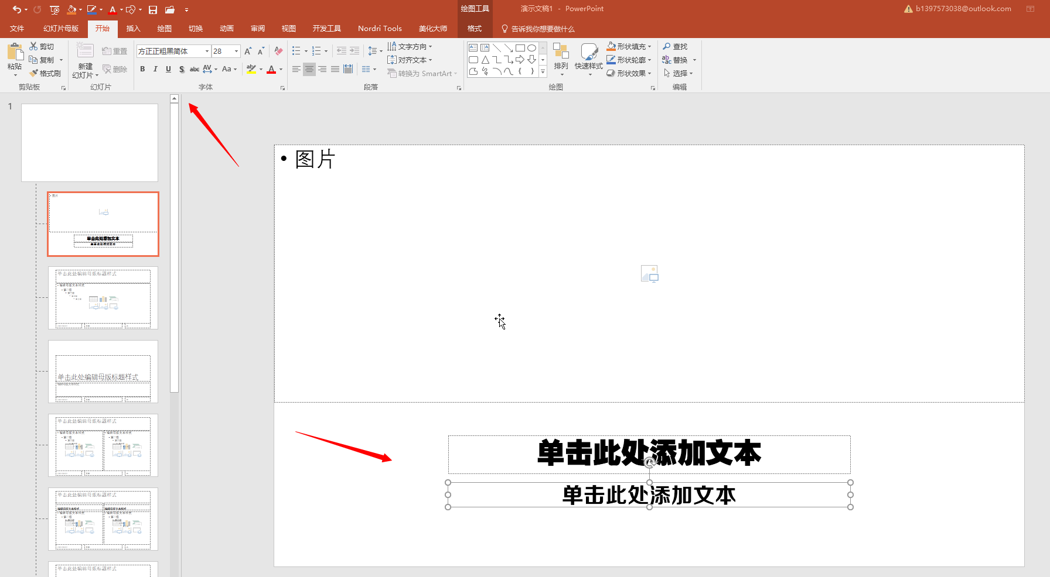The image size is (1050, 577).
Task: Click the Copy (复制) button
Action: (x=42, y=60)
